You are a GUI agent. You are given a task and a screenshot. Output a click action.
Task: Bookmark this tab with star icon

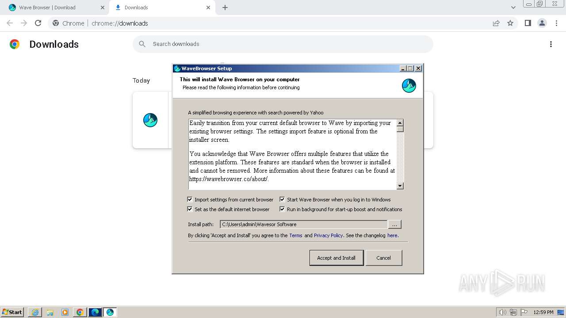point(510,23)
